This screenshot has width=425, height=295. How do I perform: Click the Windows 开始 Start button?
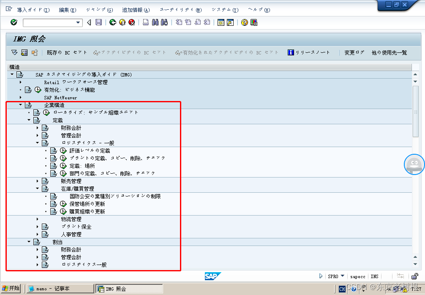point(11,289)
